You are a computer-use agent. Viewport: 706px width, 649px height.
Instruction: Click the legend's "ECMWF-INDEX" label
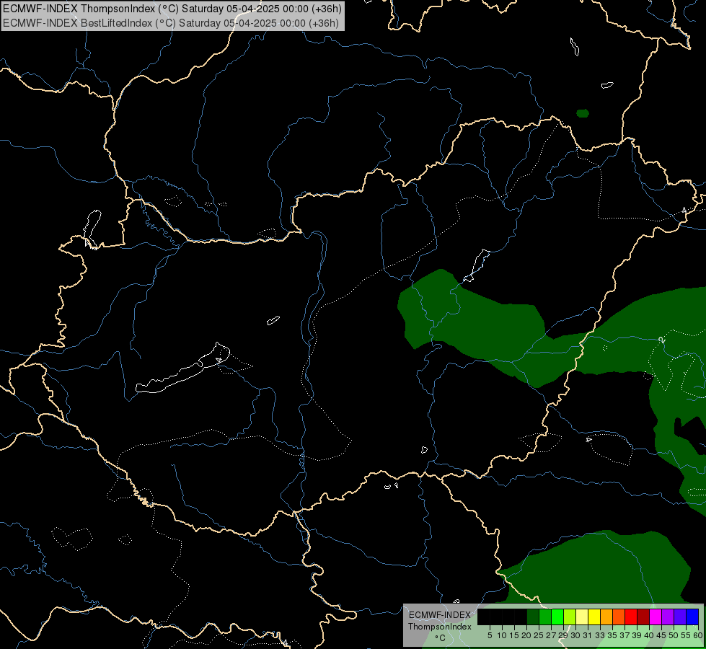click(x=440, y=615)
